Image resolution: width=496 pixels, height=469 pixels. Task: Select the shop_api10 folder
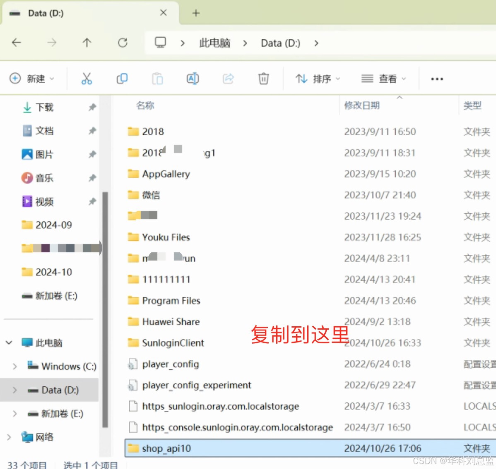[x=166, y=449]
